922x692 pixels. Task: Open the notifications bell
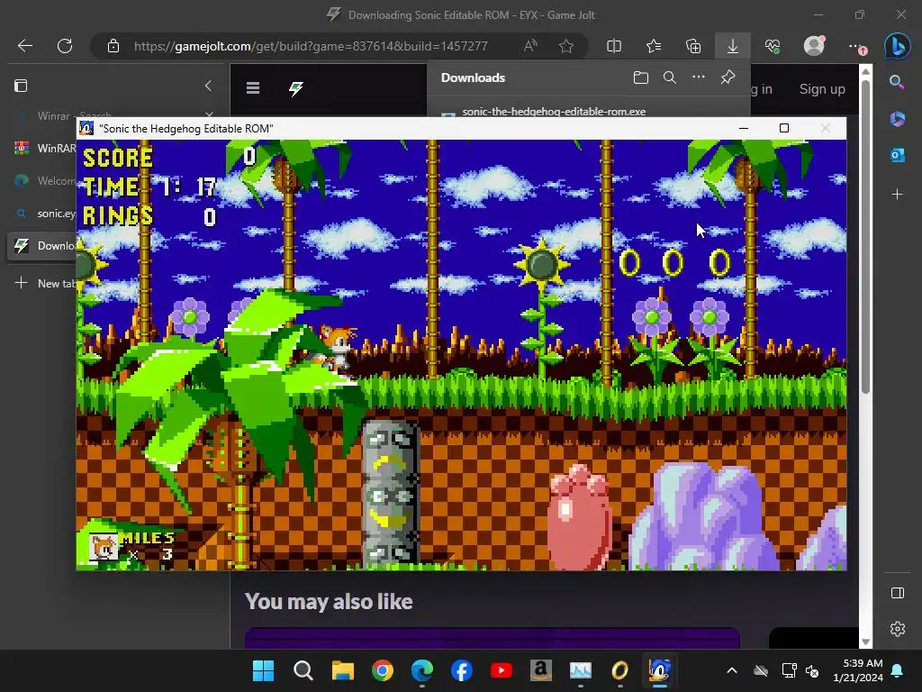[898, 670]
